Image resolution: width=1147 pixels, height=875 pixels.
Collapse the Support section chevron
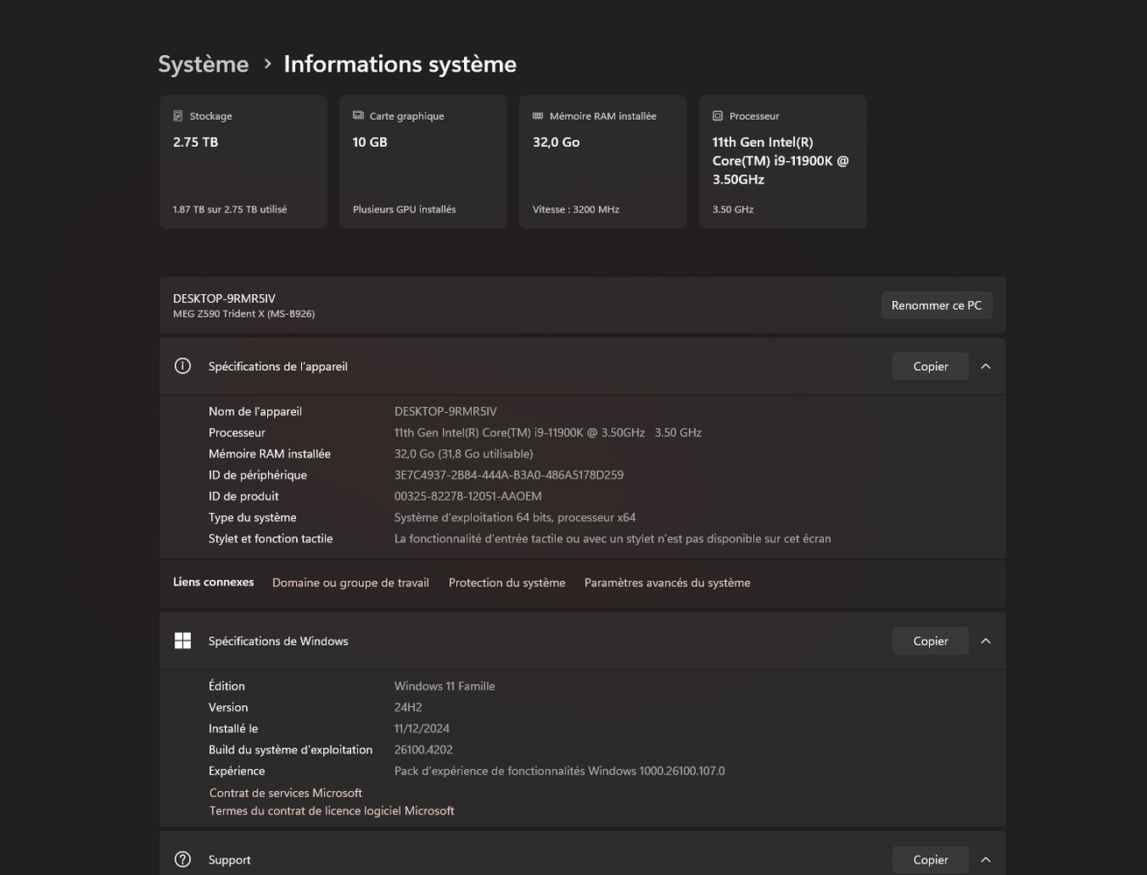pos(986,859)
